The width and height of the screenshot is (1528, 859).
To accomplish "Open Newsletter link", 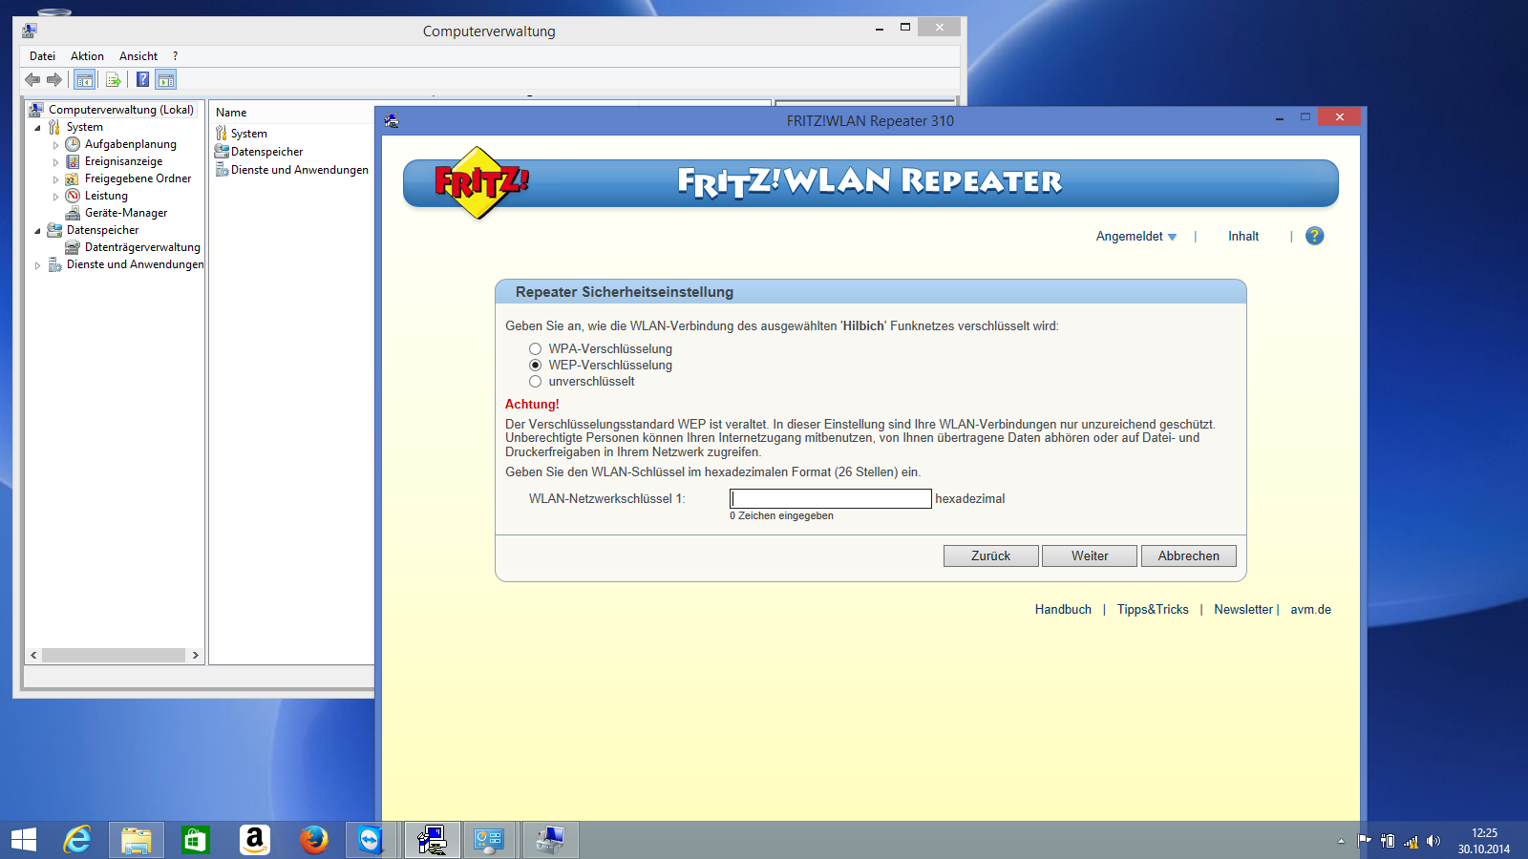I will pos(1243,610).
